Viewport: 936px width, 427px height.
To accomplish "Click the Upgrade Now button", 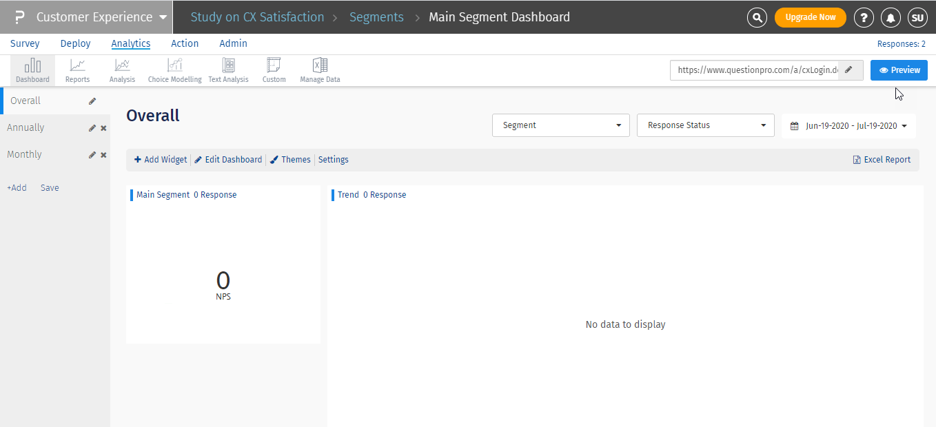I will pyautogui.click(x=810, y=17).
